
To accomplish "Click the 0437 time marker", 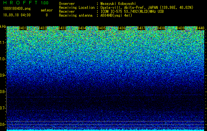I will point(141,28).
